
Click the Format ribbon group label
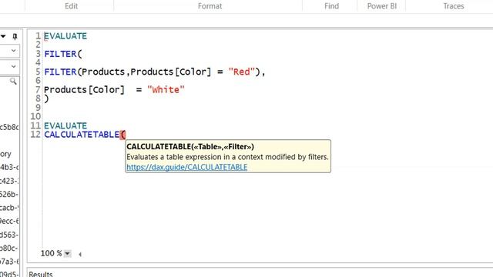click(210, 6)
